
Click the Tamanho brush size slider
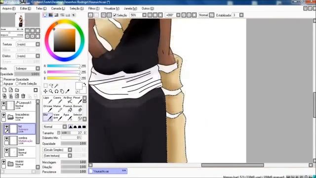click(x=74, y=133)
